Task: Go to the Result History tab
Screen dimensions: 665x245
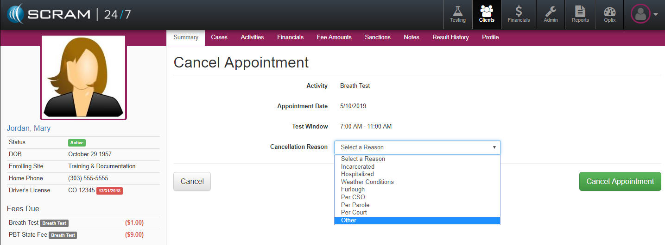Action: [x=450, y=37]
